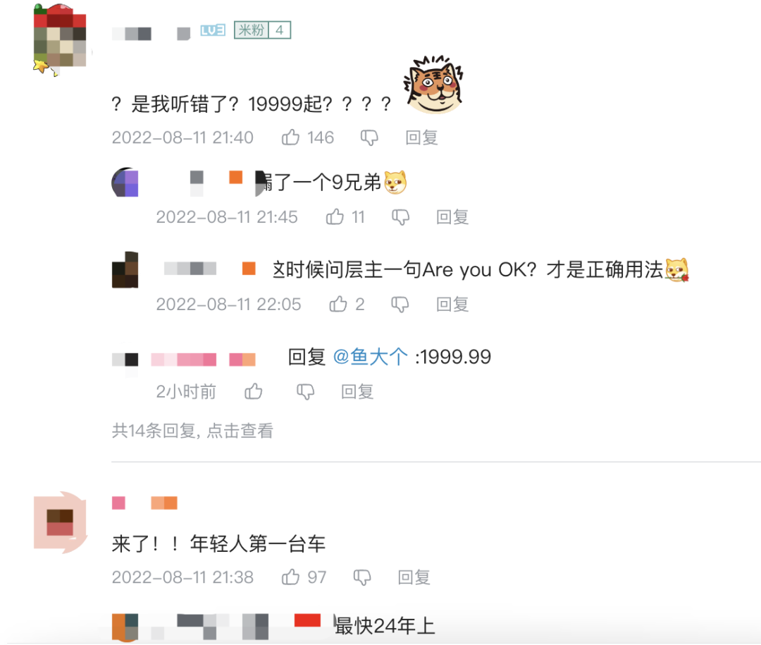Reply to the 年轻人第一台车 comment
This screenshot has height=645, width=761.
coord(414,577)
